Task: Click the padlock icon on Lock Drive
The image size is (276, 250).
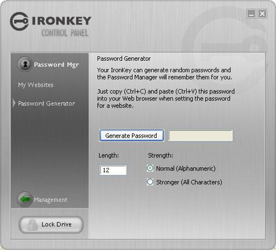Action: click(x=32, y=225)
